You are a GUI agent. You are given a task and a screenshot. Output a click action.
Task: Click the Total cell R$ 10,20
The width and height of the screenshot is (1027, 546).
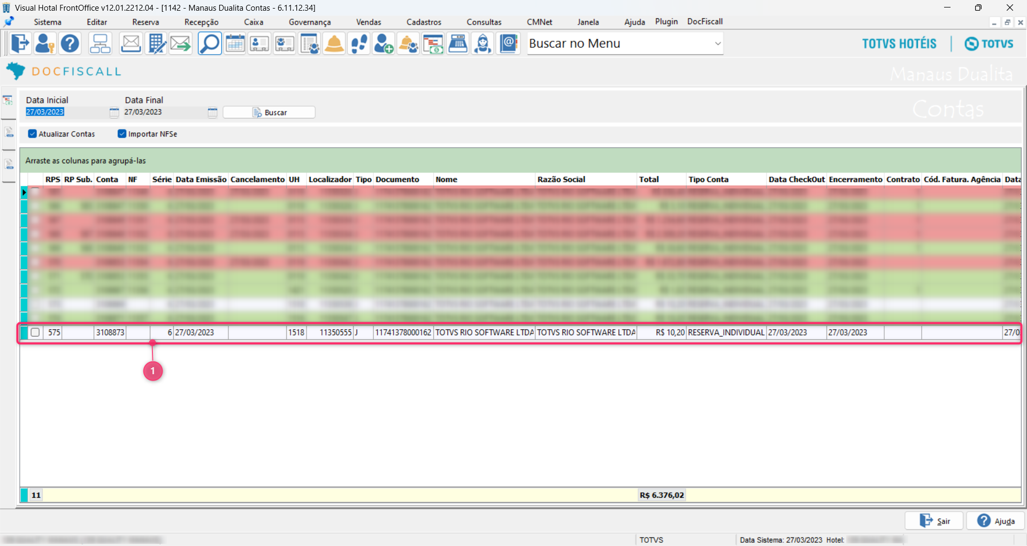pos(662,332)
